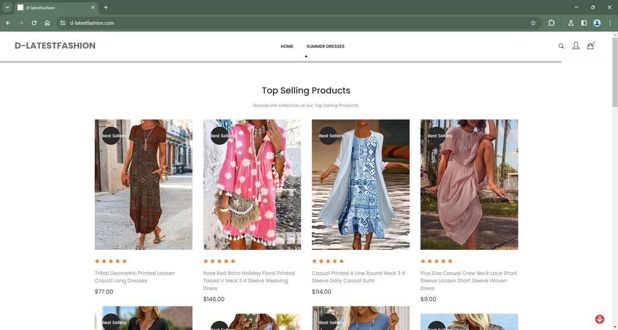Open the tab search chevron
Screen dimensions: 618x330
(6, 7)
